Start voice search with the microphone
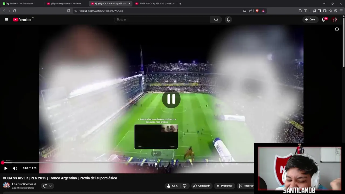This screenshot has width=345, height=194. [x=228, y=19]
